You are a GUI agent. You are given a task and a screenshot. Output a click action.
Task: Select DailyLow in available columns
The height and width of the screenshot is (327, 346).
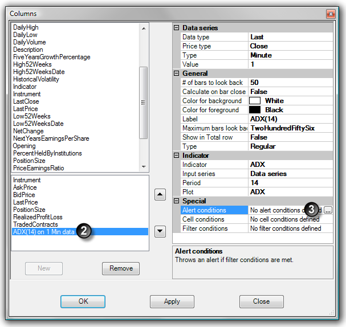click(x=25, y=35)
